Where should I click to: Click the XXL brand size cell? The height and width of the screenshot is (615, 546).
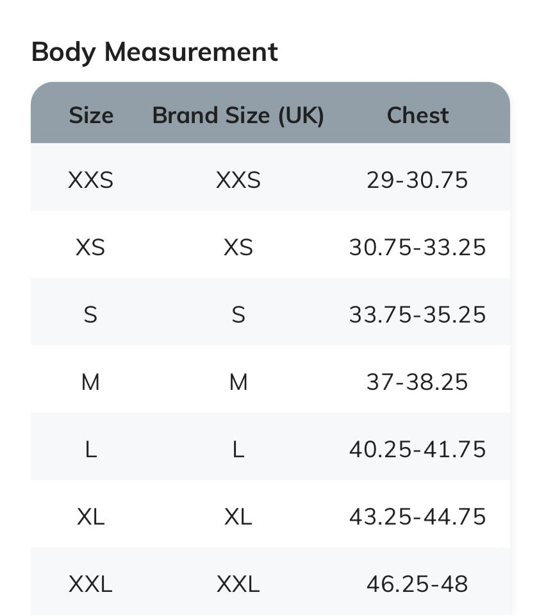pyautogui.click(x=238, y=584)
